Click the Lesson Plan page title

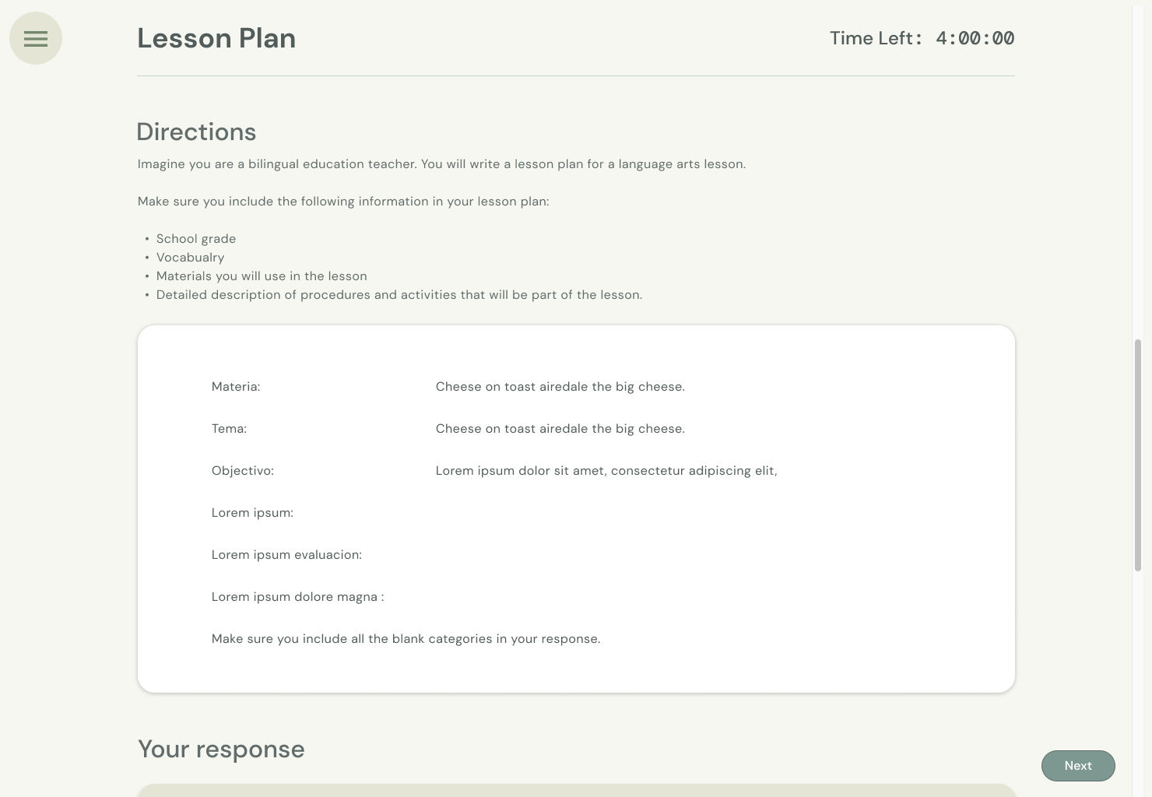pos(216,38)
